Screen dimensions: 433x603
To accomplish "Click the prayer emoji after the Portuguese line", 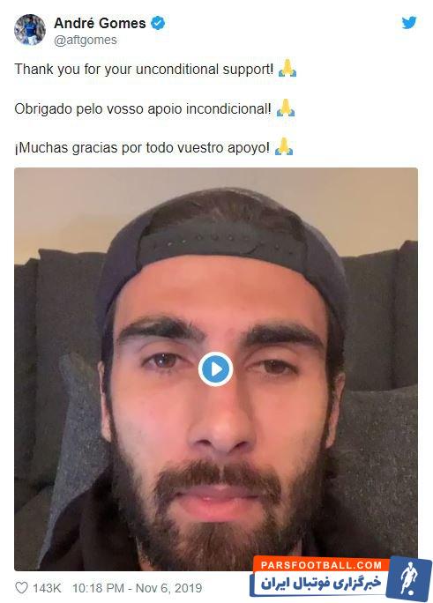I will point(286,108).
